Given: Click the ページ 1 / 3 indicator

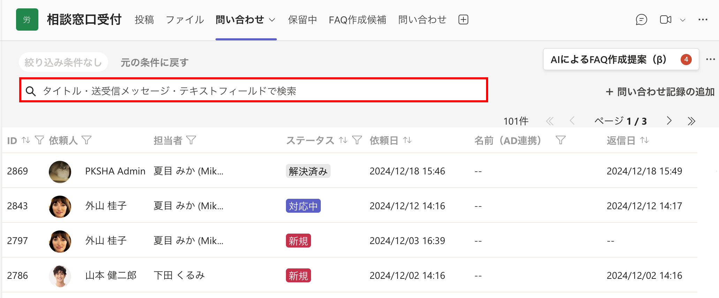Looking at the screenshot, I should [621, 121].
